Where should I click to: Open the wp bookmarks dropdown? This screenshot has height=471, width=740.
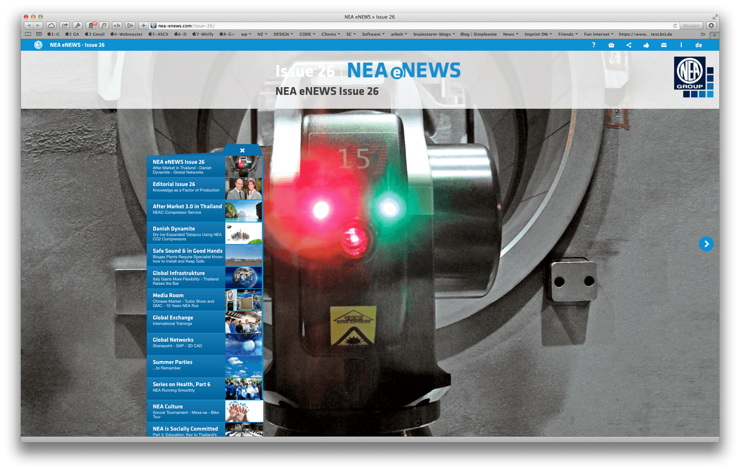click(246, 34)
